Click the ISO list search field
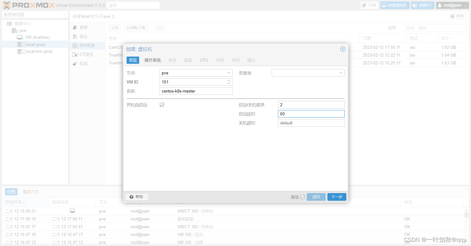The image size is (471, 246). click(435, 28)
